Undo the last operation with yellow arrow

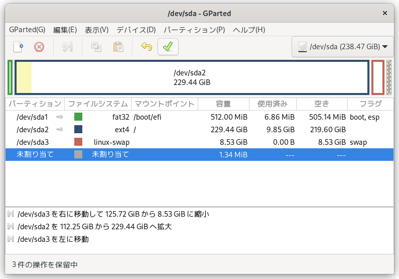pyautogui.click(x=147, y=47)
